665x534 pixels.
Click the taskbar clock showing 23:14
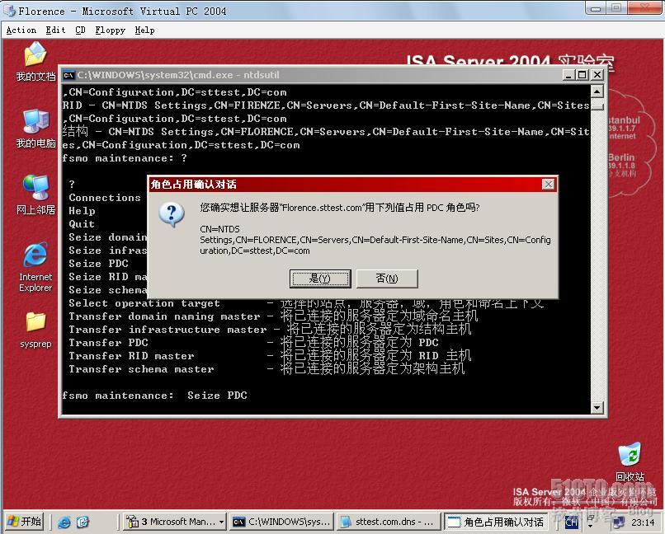coord(643,522)
